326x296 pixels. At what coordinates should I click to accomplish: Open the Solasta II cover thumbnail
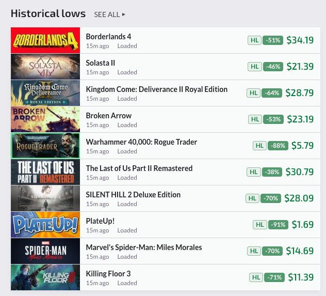pyautogui.click(x=45, y=67)
